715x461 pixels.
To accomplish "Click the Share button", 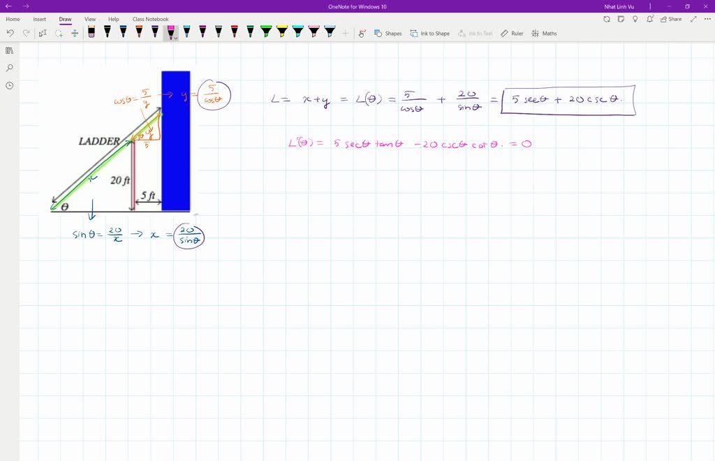I will tap(670, 19).
